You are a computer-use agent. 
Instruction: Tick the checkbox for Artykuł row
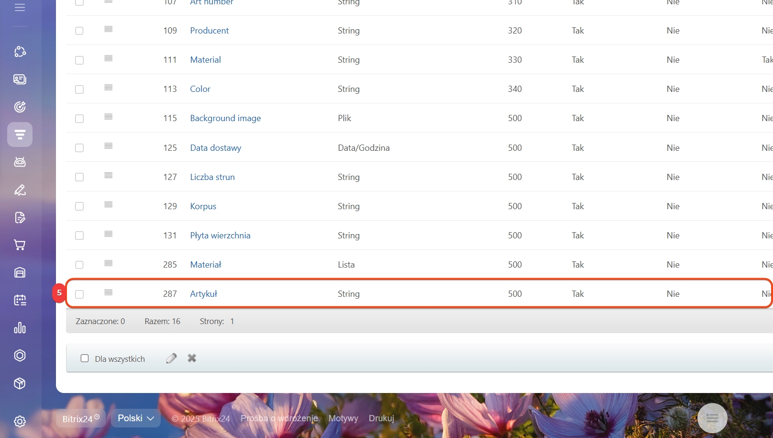(79, 294)
